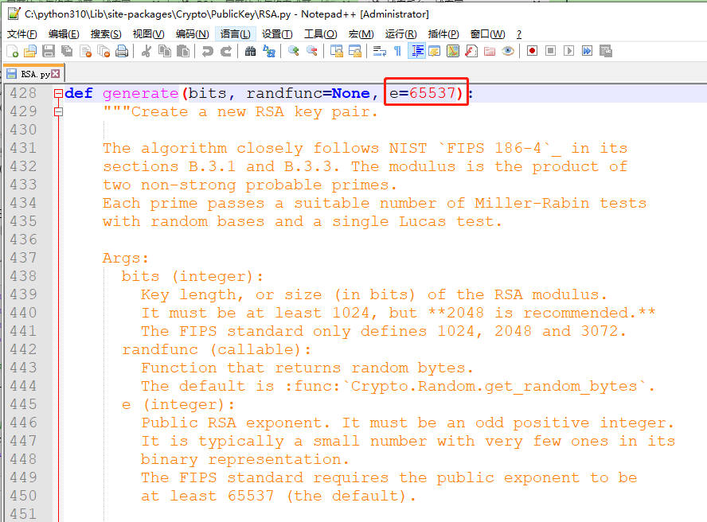Open the 文件(F) menu
Image resolution: width=707 pixels, height=522 pixels.
click(x=22, y=34)
